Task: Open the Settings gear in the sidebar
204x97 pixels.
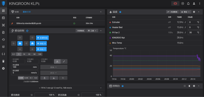Action: click(3, 68)
